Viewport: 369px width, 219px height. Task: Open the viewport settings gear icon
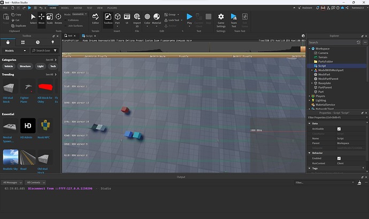303,36
